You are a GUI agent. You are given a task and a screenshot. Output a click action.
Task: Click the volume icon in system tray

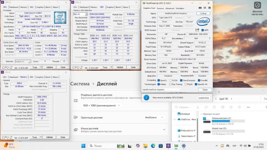click(x=245, y=146)
